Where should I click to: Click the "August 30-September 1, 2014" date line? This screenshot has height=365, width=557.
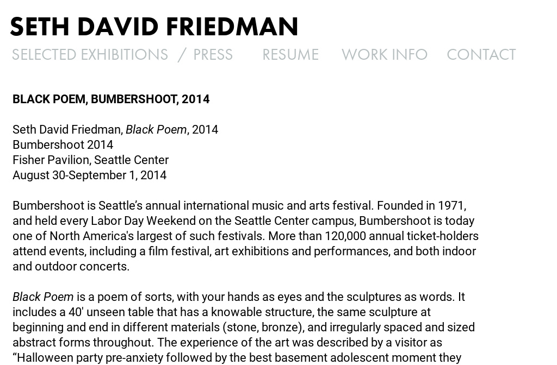point(89,175)
